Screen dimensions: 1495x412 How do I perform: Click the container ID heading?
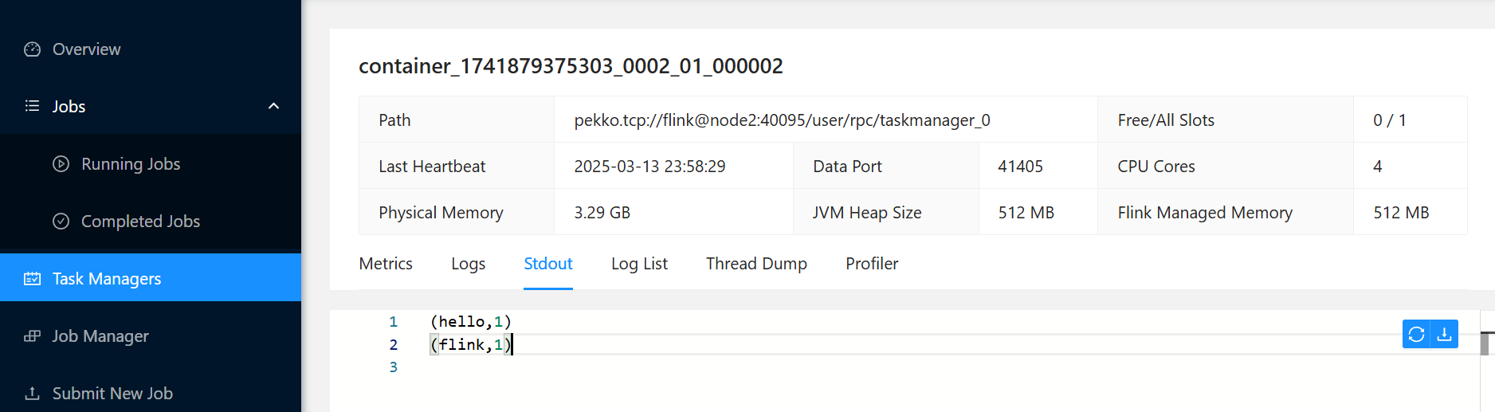[571, 66]
